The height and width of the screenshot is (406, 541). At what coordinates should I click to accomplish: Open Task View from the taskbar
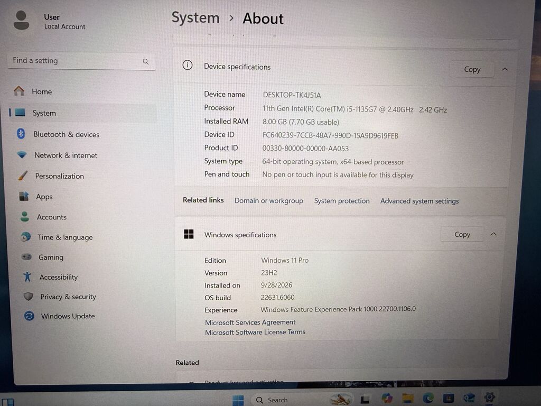click(365, 400)
